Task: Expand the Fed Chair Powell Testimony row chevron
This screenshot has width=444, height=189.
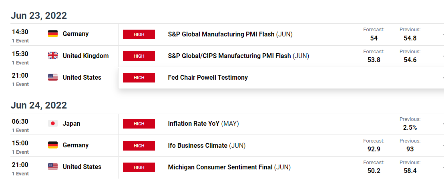Action: coord(442,78)
